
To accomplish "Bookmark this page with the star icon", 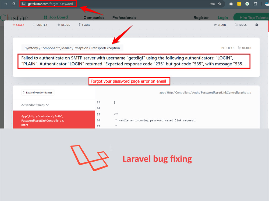I will (220, 4).
